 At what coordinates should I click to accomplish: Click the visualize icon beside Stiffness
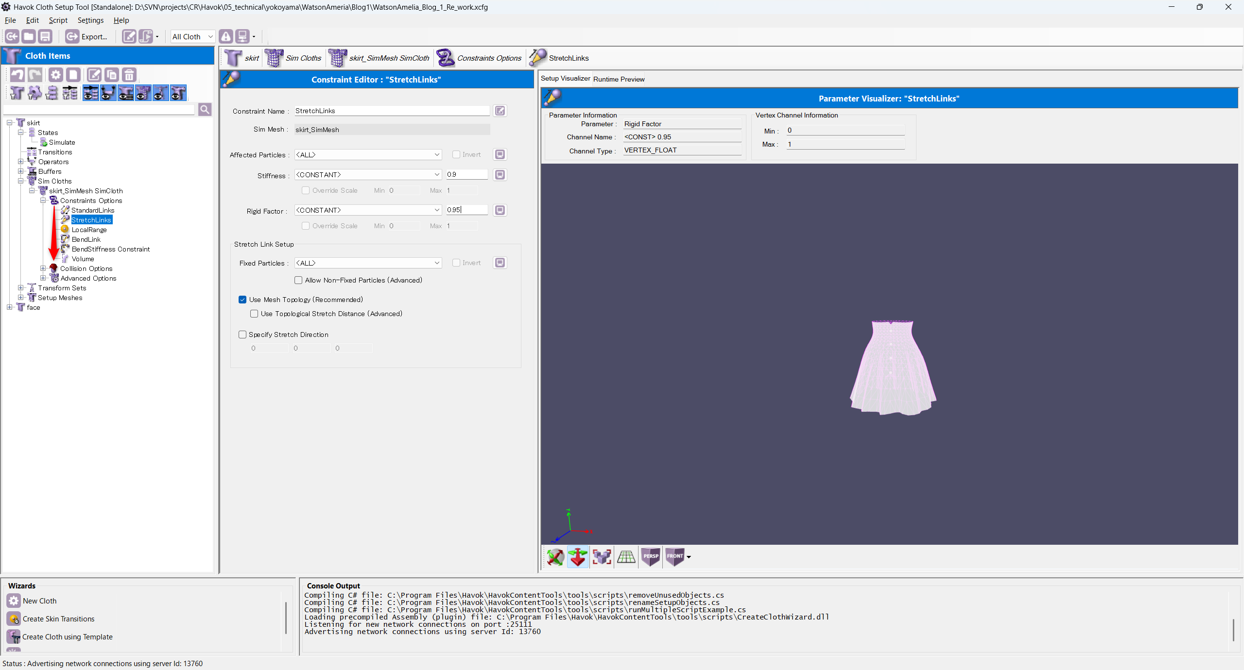(500, 175)
